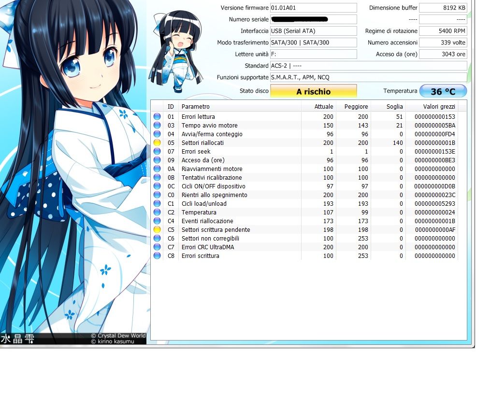Viewport: 491px width, 412px height.
Task: Click the Versione firmware field
Action: (x=313, y=8)
